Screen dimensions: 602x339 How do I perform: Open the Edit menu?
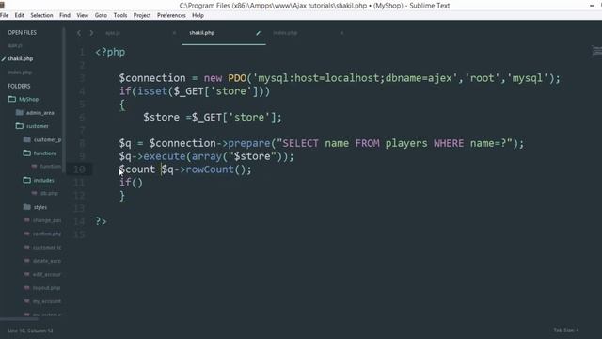point(19,15)
